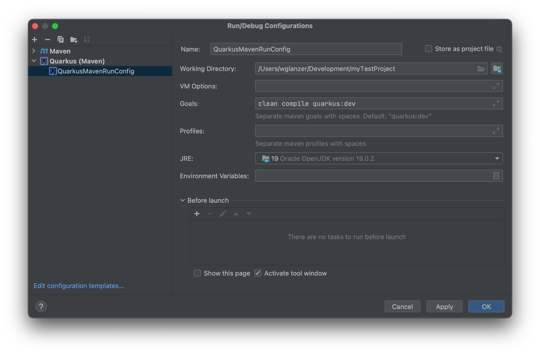
Task: Add a new run configuration
Action: [34, 39]
